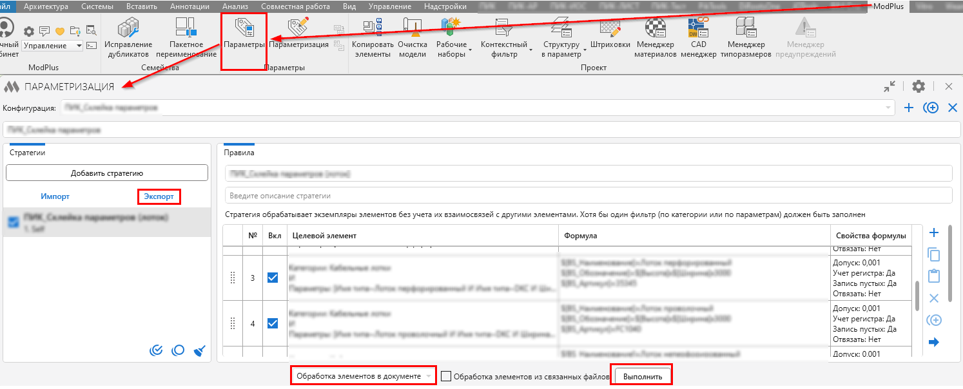Toggle the checkbox for rule number 3
Viewport: 963px width, 389px height.
click(273, 278)
